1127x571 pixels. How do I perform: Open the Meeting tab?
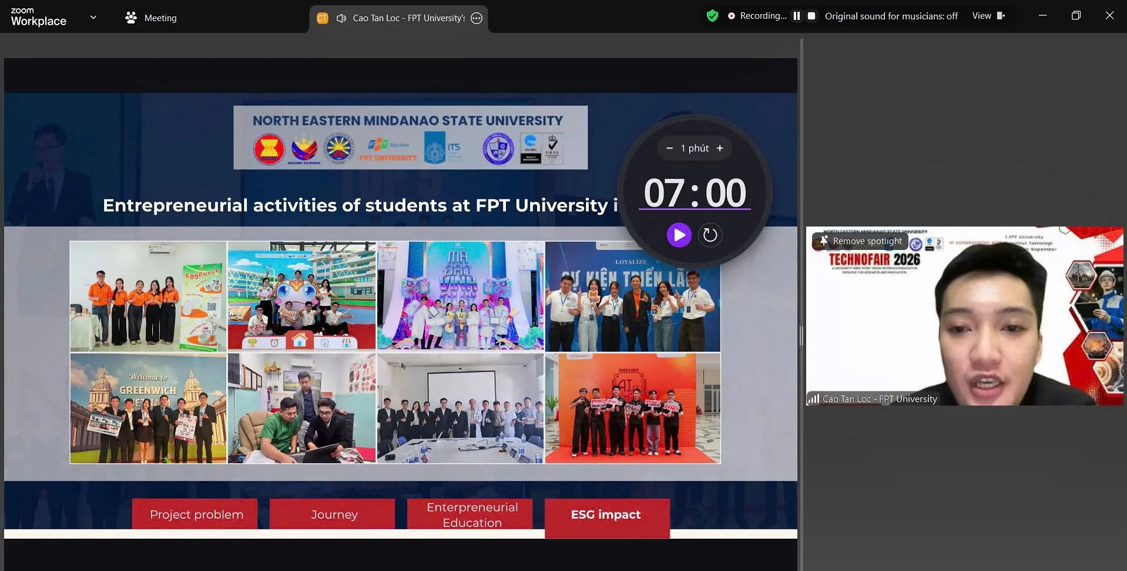tap(151, 18)
